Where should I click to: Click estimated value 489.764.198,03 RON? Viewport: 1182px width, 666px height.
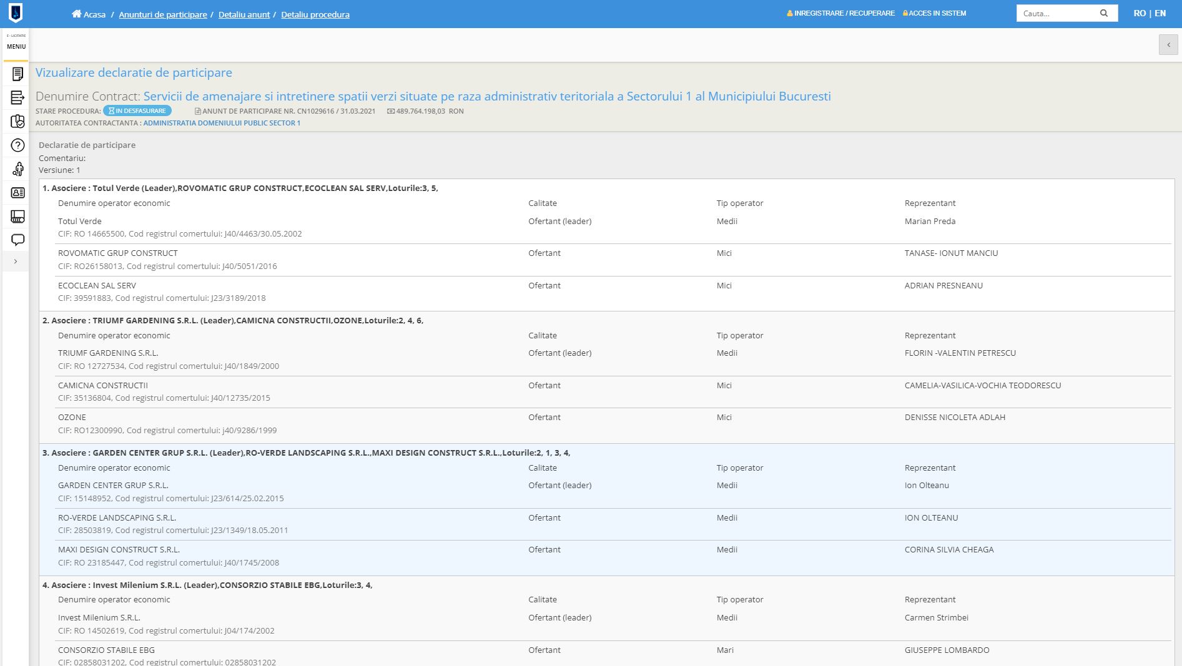pyautogui.click(x=425, y=111)
